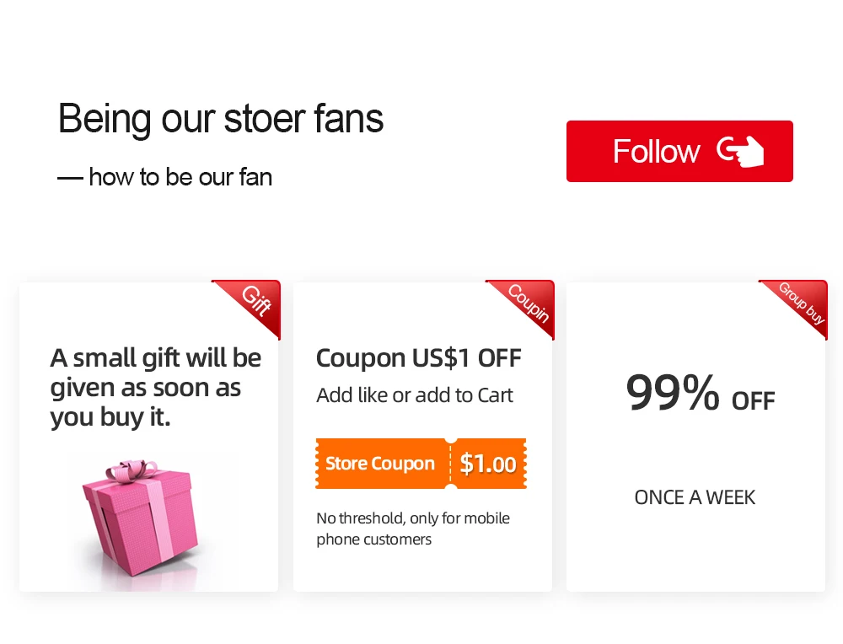The width and height of the screenshot is (843, 644).
Task: Click the 'Being our stoer fans' heading
Action: (x=221, y=119)
